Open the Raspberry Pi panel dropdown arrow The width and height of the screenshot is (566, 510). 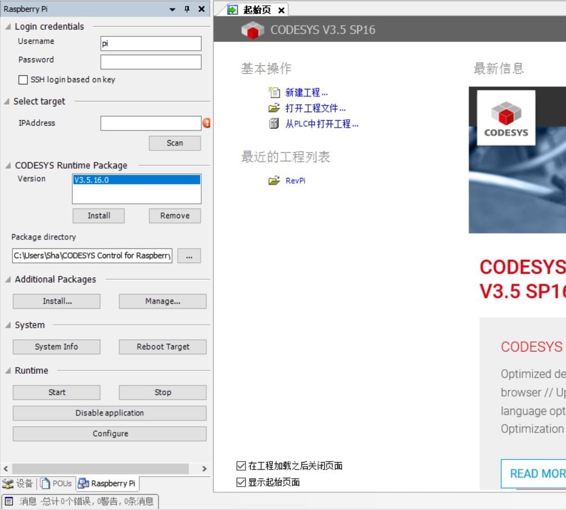173,9
